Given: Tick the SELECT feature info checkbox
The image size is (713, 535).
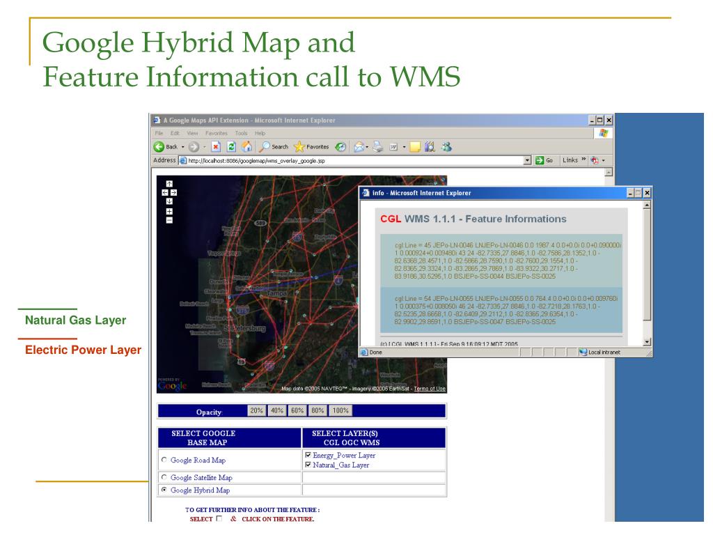Looking at the screenshot, I should (219, 518).
